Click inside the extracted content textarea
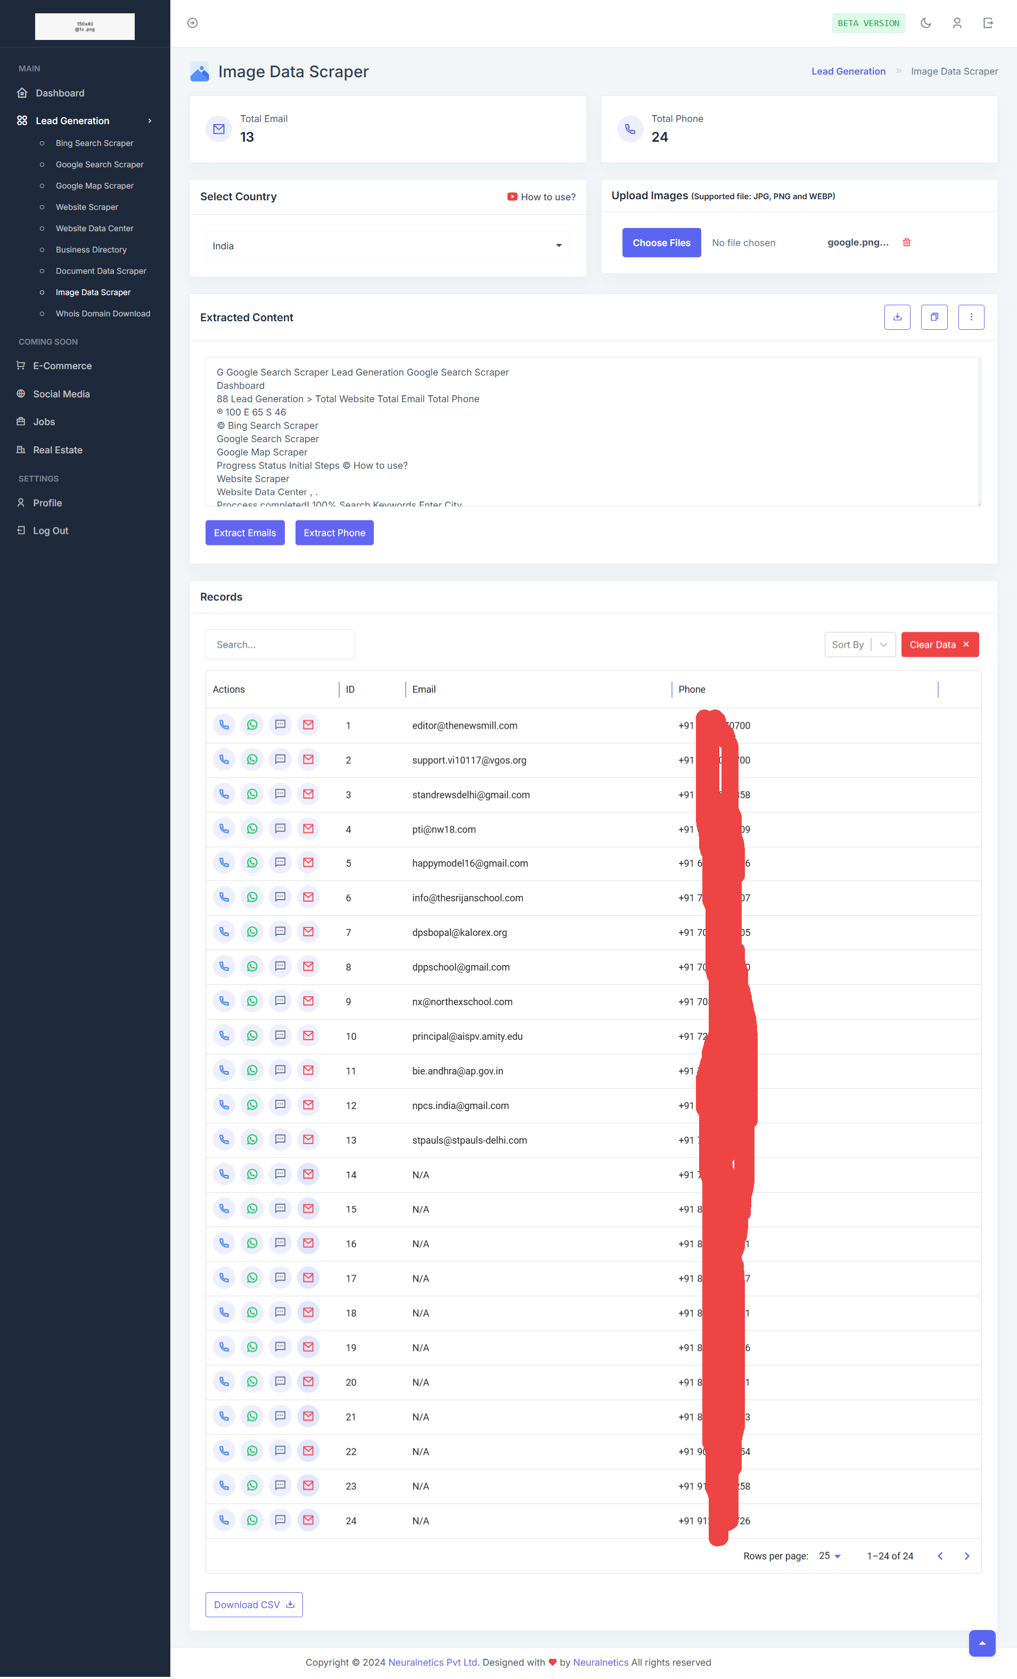Image resolution: width=1017 pixels, height=1679 pixels. point(593,432)
